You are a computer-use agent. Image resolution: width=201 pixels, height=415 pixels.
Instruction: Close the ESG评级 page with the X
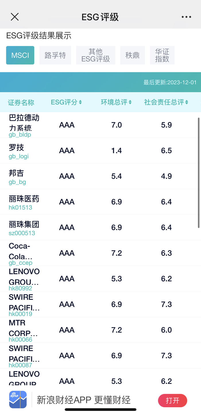14,17
